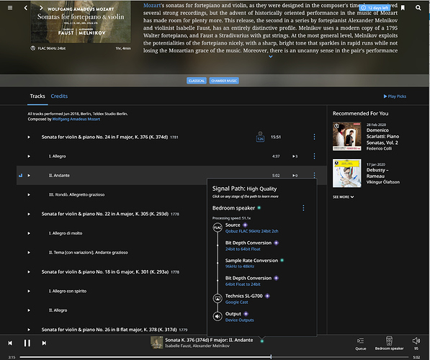Open the 24bit to 64bit Float detail
The width and height of the screenshot is (430, 360).
tap(243, 249)
